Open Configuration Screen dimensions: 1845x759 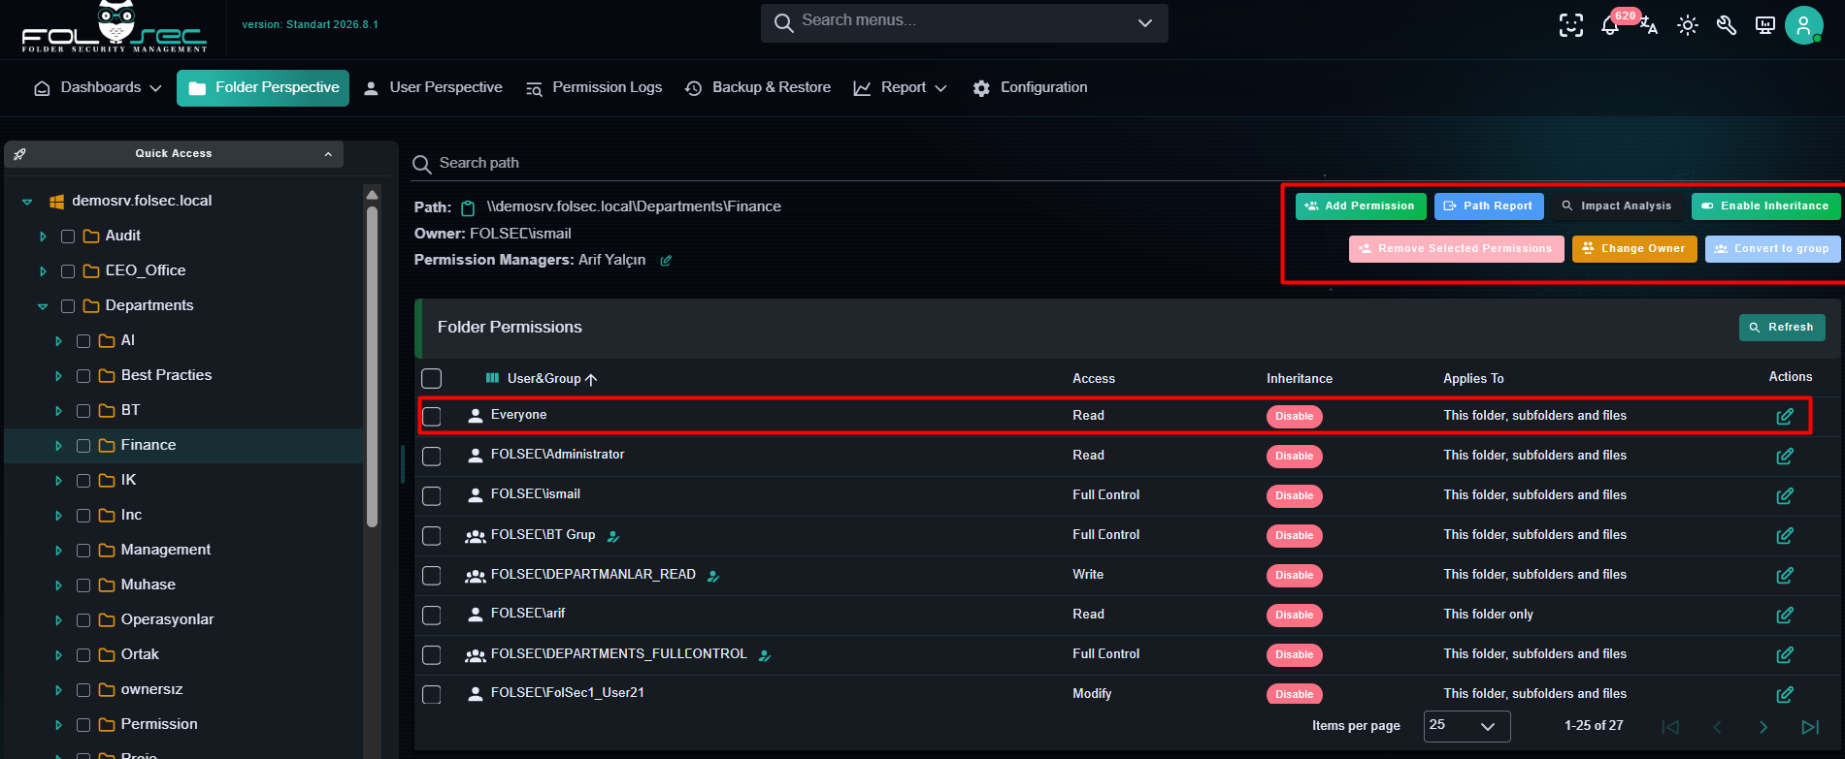coord(1030,87)
